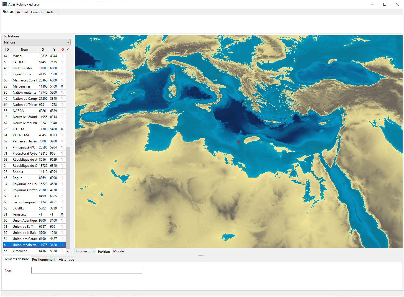Sort the table by the ID column
Screen dimensions: 404x297
pos(7,50)
